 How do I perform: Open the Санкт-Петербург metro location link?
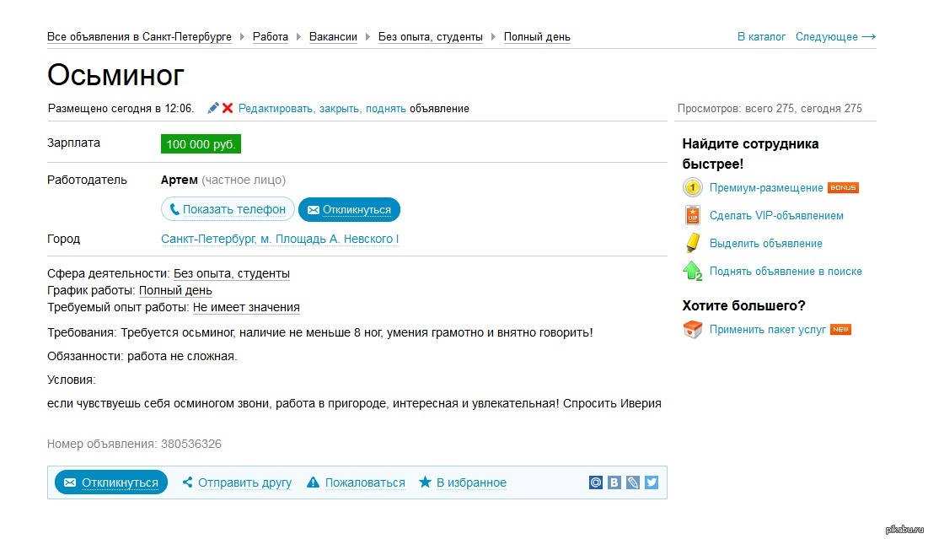click(279, 239)
